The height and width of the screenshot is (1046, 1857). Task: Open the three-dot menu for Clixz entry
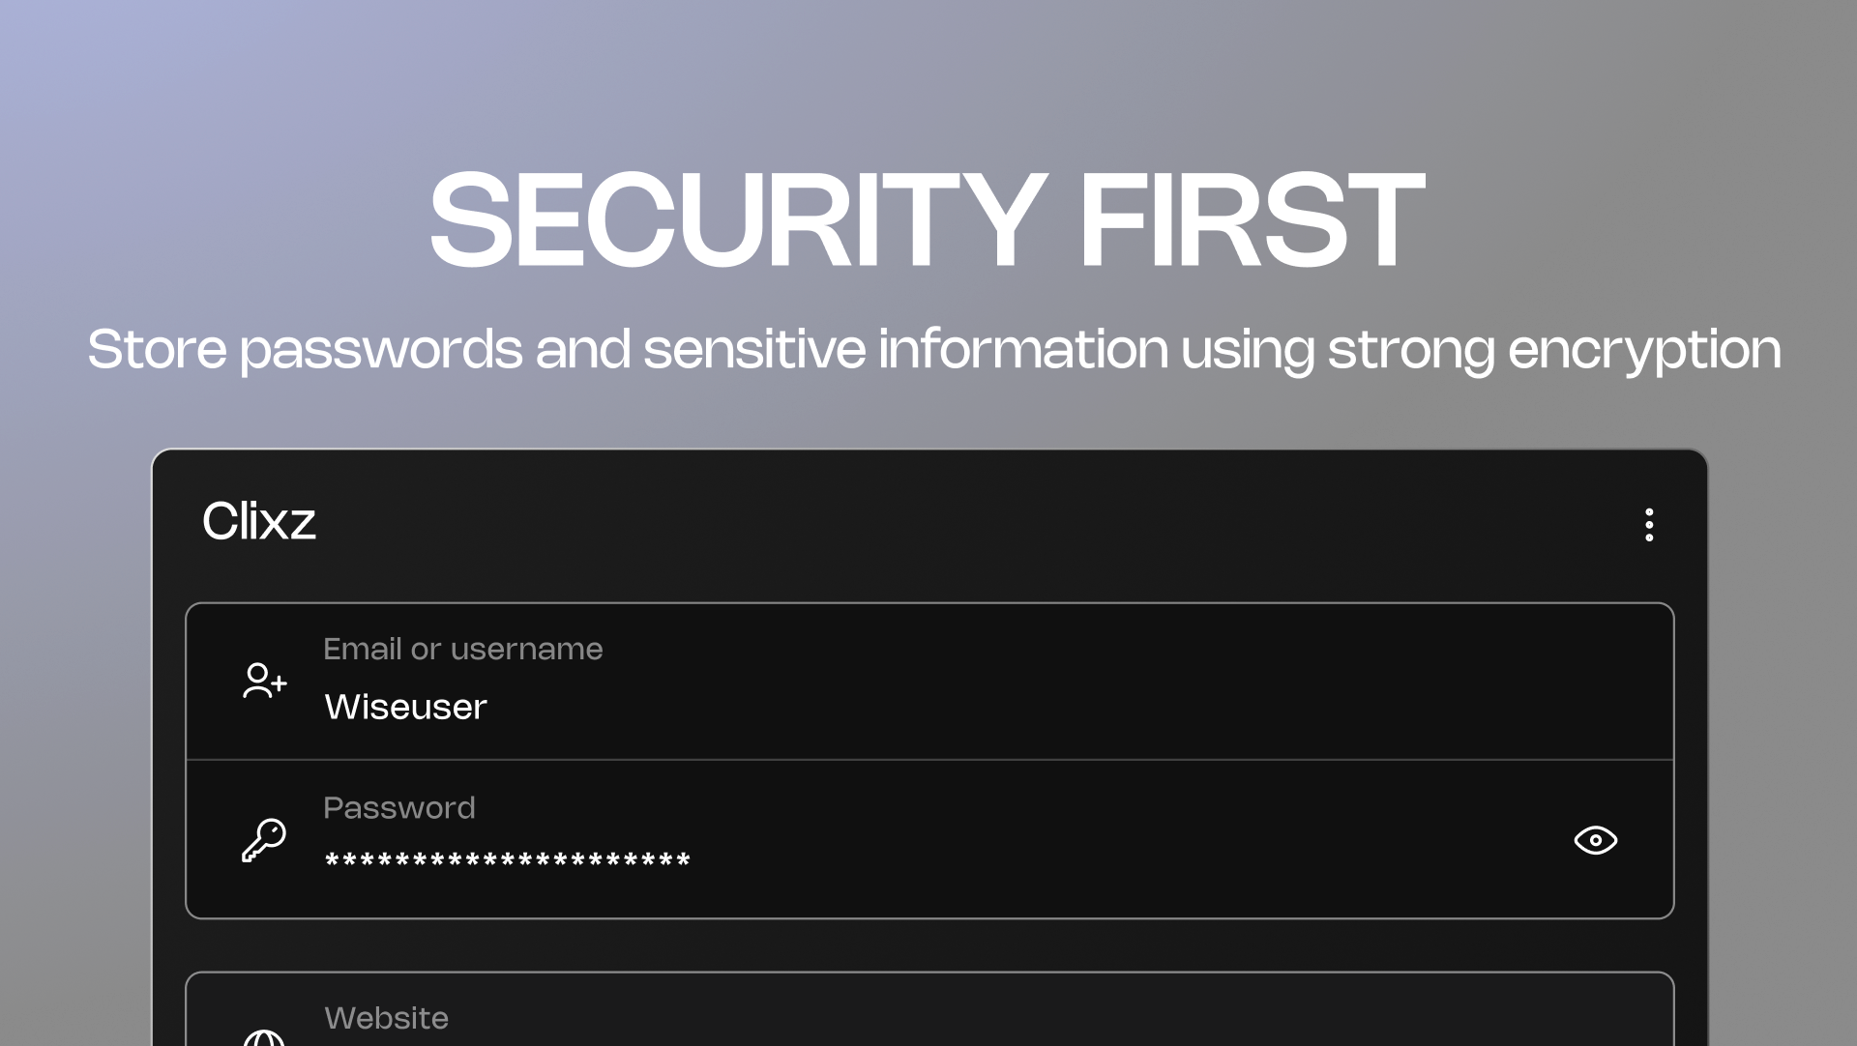(1648, 524)
